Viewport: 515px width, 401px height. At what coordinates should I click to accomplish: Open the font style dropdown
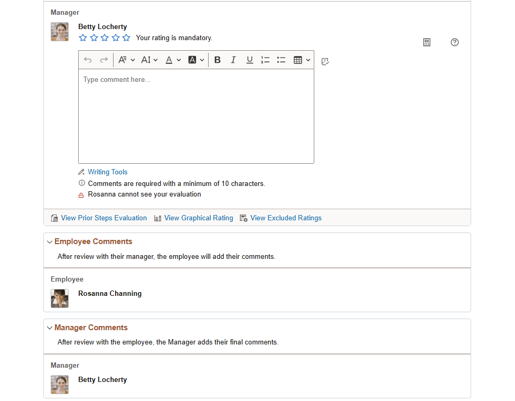[x=127, y=60]
